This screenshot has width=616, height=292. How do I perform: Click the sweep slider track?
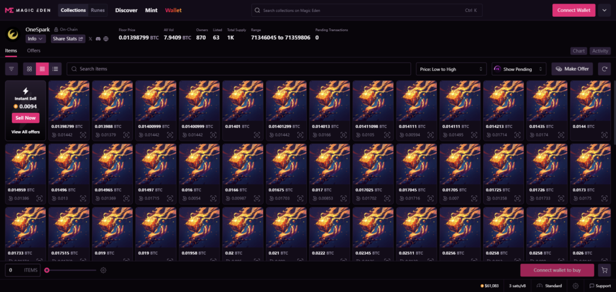[71, 270]
